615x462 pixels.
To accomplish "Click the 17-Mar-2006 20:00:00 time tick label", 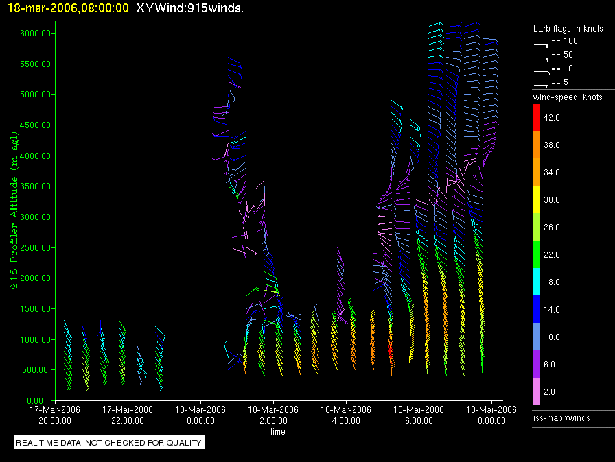I will click(x=55, y=414).
